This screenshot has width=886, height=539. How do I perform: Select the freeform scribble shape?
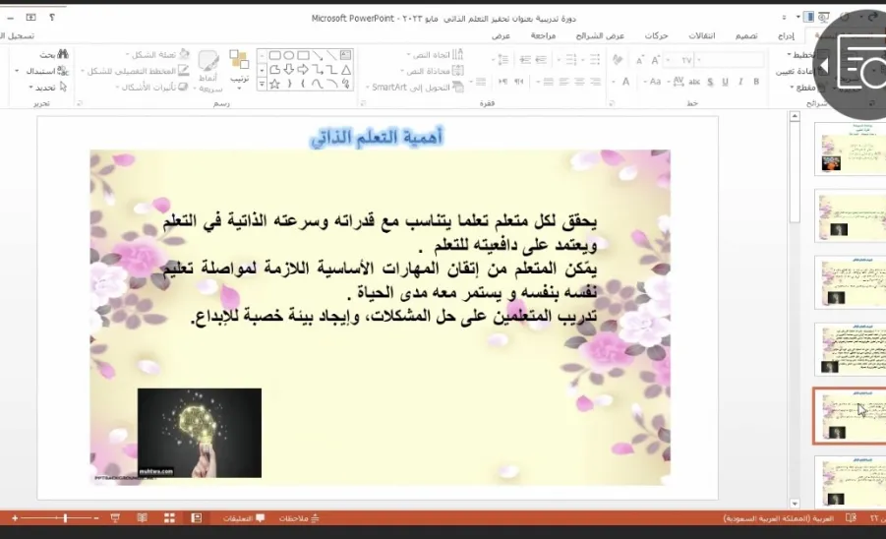345,85
